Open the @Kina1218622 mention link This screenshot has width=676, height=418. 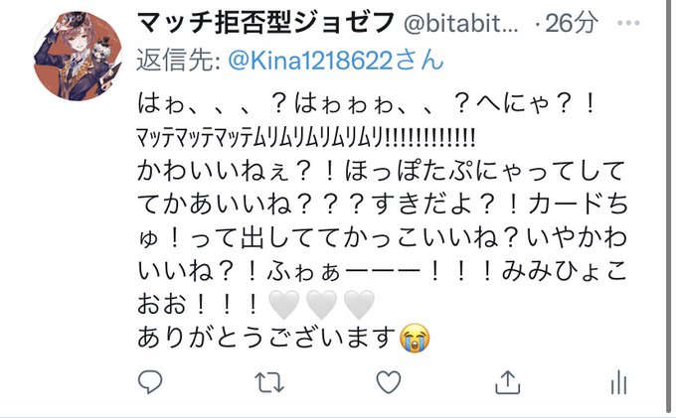pos(335,60)
